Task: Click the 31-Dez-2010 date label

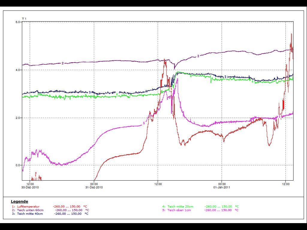Action: [94, 187]
